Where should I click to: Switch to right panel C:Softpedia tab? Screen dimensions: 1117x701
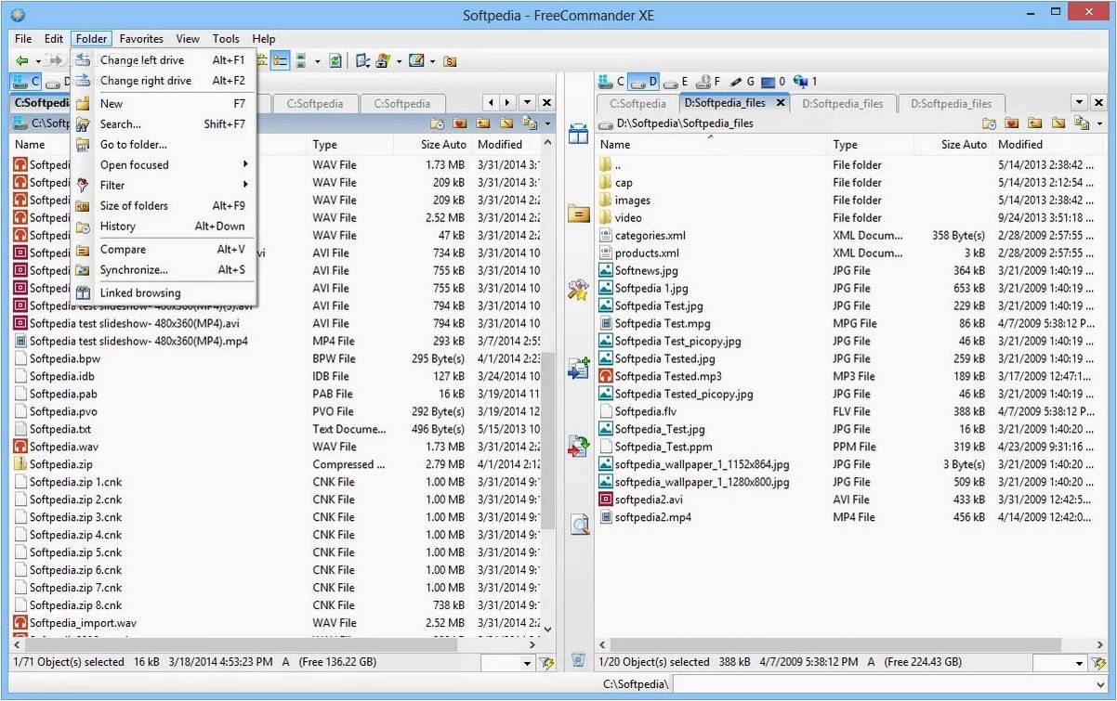[x=637, y=104]
